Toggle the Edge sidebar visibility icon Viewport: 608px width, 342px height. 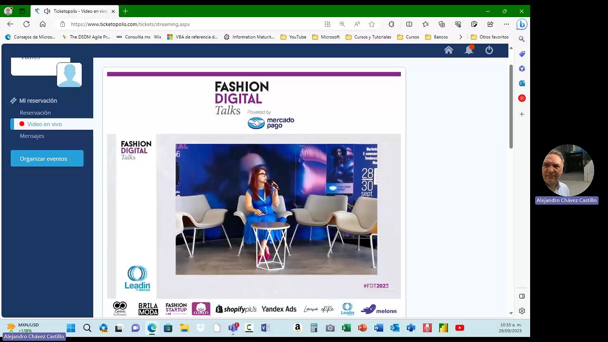pyautogui.click(x=522, y=296)
